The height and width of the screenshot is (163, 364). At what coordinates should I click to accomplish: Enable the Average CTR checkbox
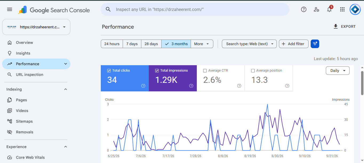205,71
